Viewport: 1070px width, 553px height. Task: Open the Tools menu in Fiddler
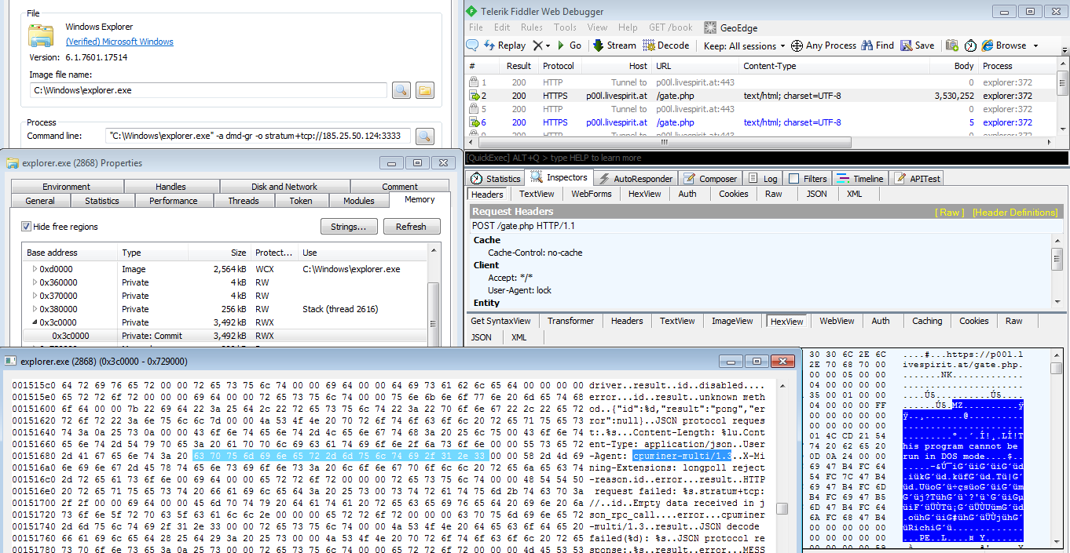(x=565, y=27)
